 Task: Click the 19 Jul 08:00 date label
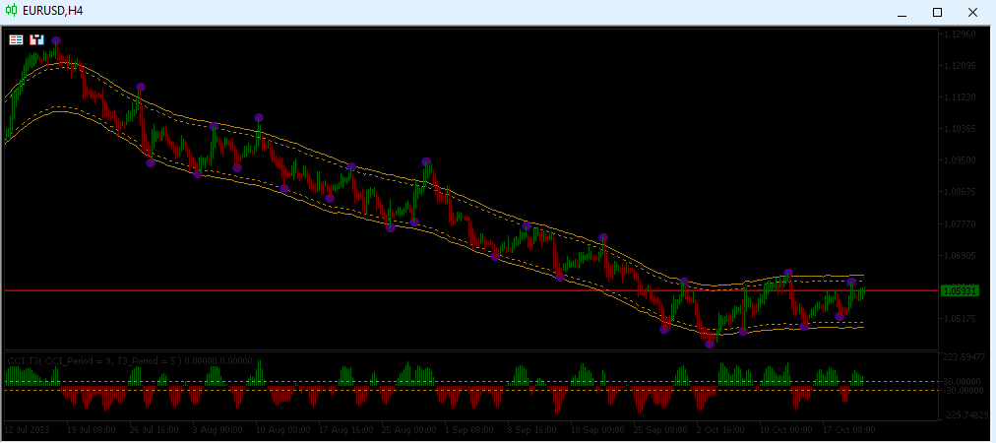pos(92,429)
